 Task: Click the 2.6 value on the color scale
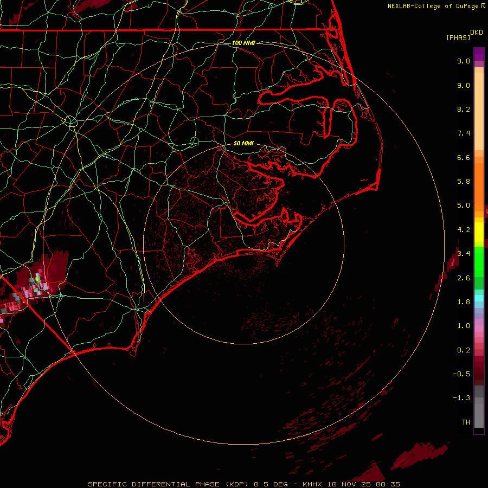click(464, 278)
